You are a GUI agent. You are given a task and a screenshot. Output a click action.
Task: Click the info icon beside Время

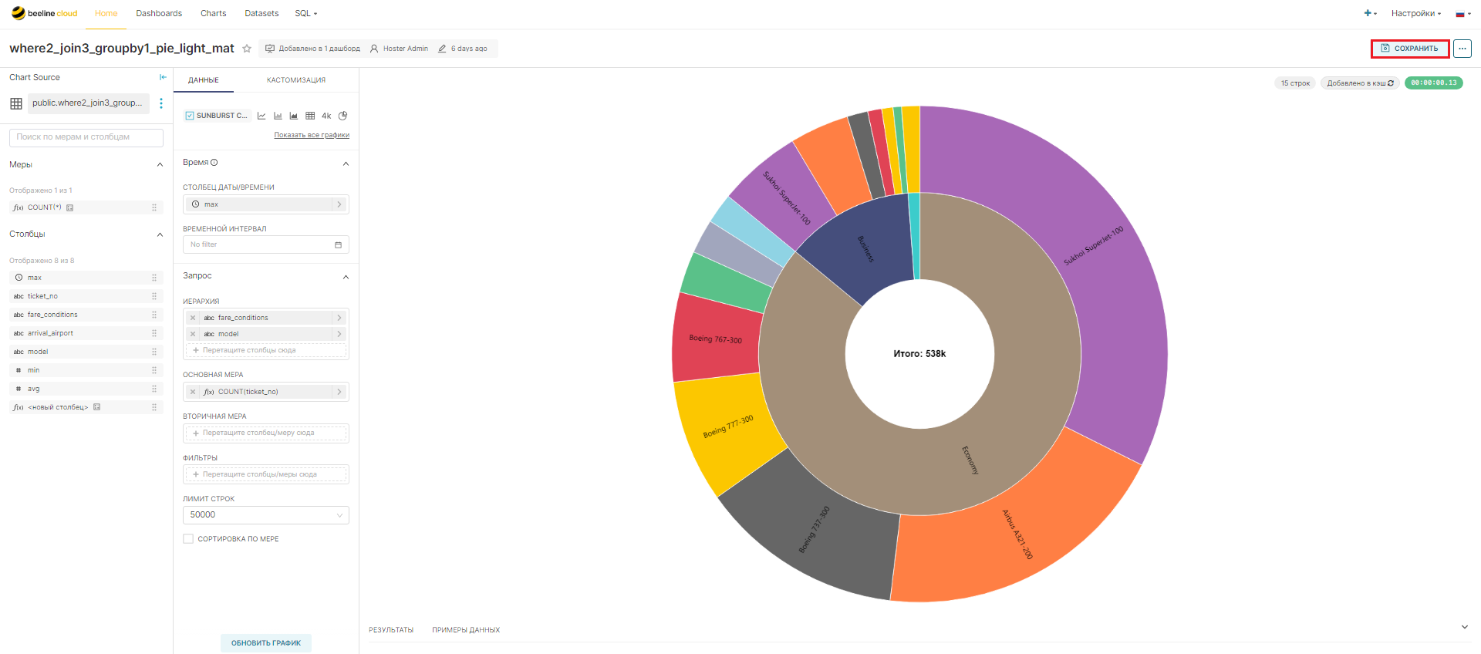coord(214,163)
